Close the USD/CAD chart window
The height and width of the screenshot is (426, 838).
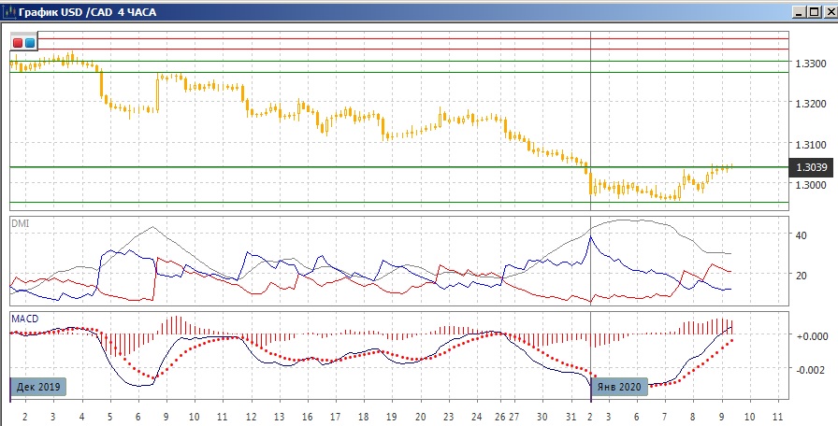click(827, 13)
